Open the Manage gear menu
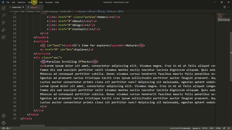This screenshot has width=232, height=130. point(4,123)
